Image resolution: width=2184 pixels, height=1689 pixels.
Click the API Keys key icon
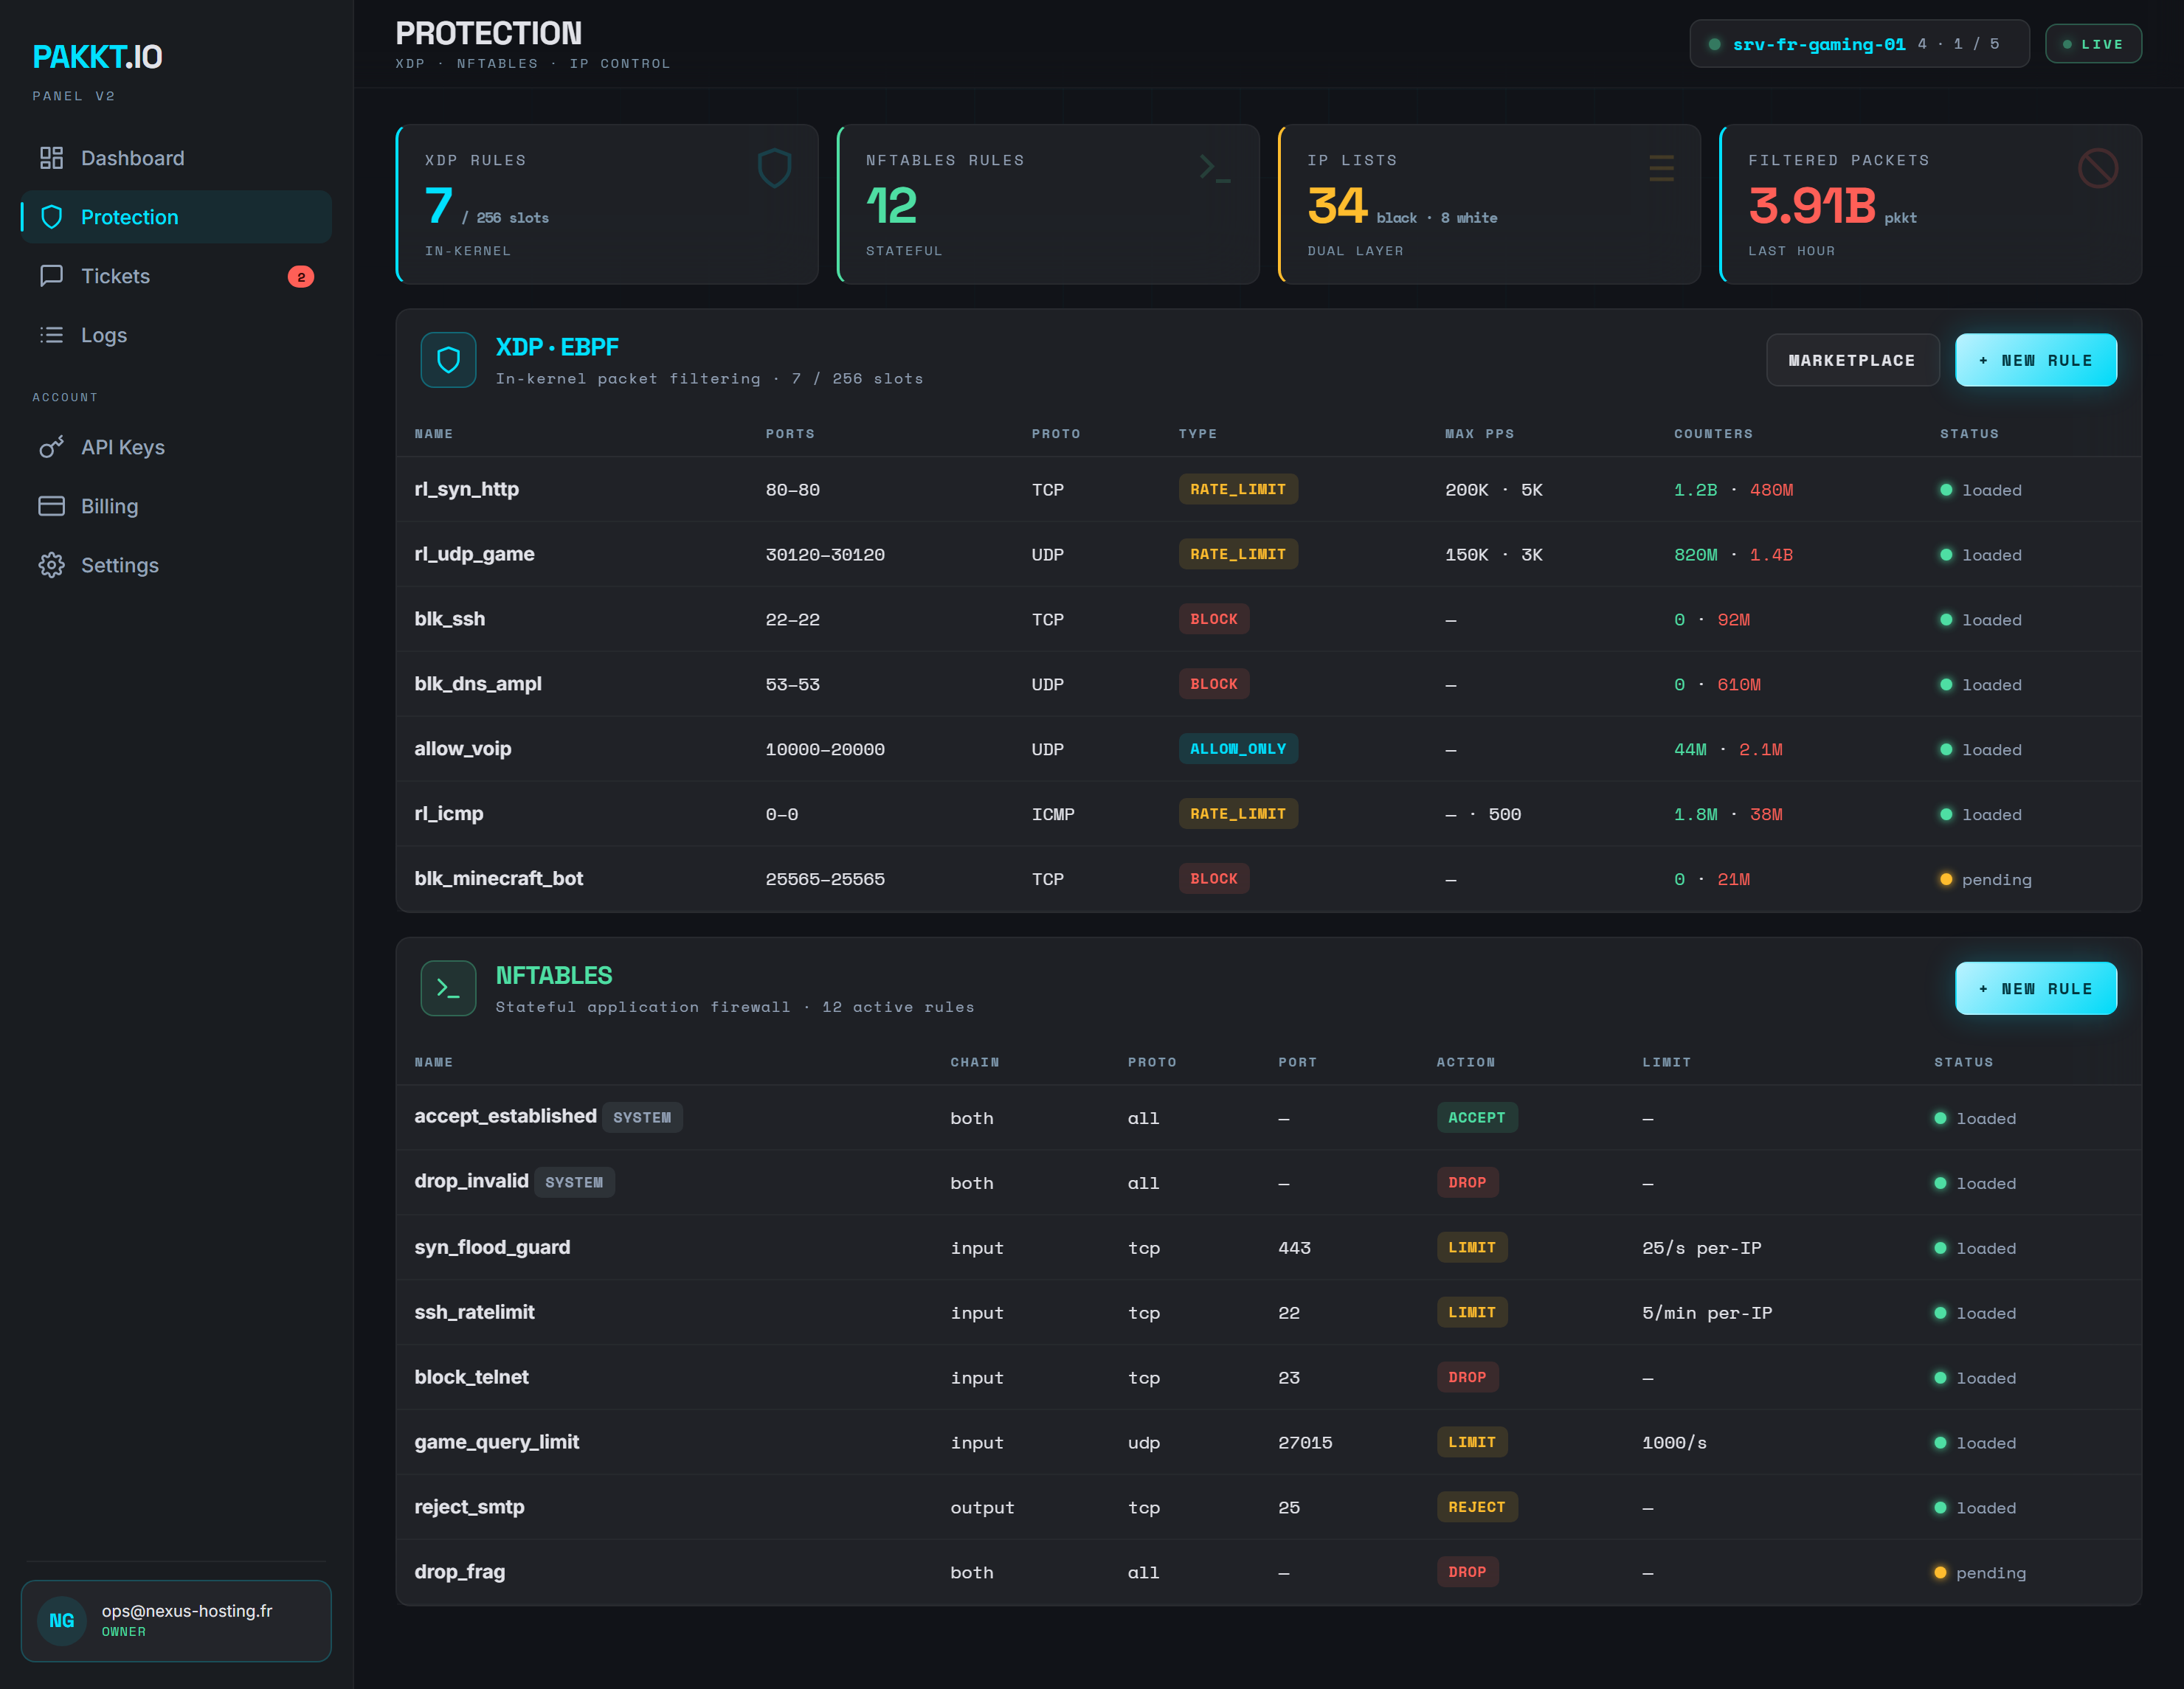[x=51, y=447]
